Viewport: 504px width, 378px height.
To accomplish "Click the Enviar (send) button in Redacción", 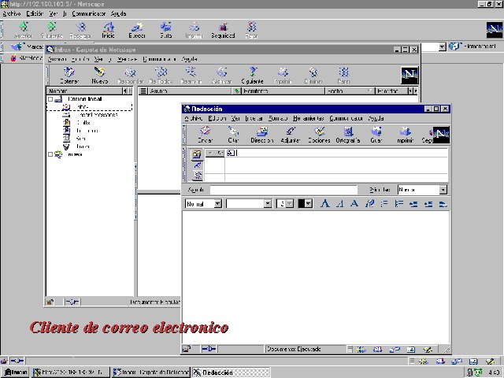I will pos(205,135).
